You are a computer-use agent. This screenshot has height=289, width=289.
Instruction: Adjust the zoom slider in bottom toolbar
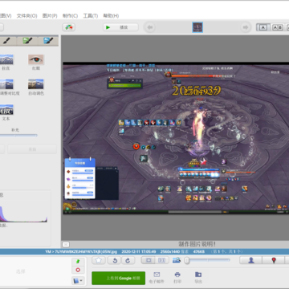pos(207,260)
